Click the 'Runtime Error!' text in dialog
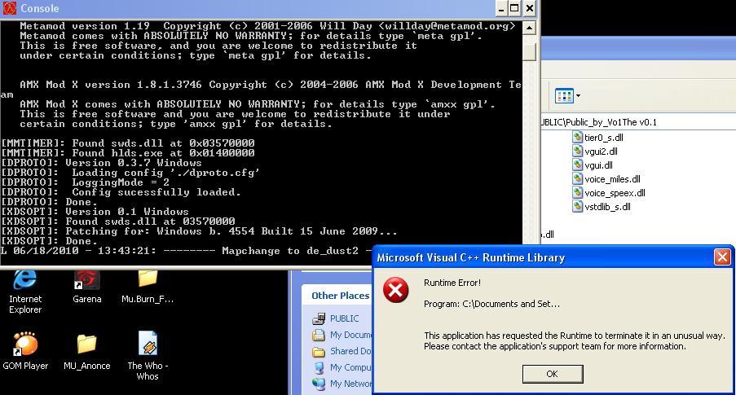This screenshot has height=395, width=736. 452,283
